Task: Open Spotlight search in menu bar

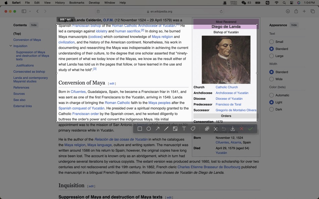Action: pyautogui.click(x=284, y=3)
